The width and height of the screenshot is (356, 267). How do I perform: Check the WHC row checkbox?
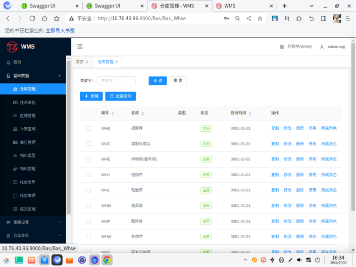(x=88, y=144)
